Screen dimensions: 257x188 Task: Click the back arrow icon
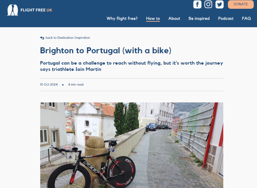(42, 38)
